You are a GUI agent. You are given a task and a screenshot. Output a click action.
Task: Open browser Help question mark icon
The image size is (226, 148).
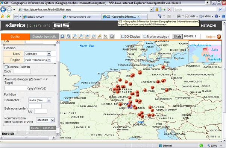pos(216,16)
